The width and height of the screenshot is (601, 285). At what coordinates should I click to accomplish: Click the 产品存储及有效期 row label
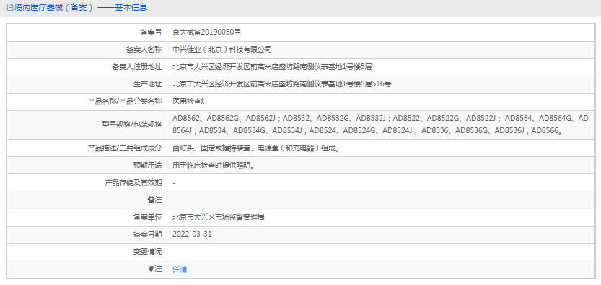pos(133,183)
